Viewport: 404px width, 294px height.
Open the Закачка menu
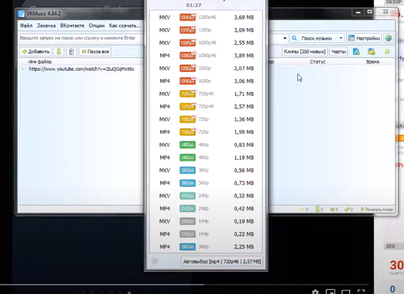[47, 25]
